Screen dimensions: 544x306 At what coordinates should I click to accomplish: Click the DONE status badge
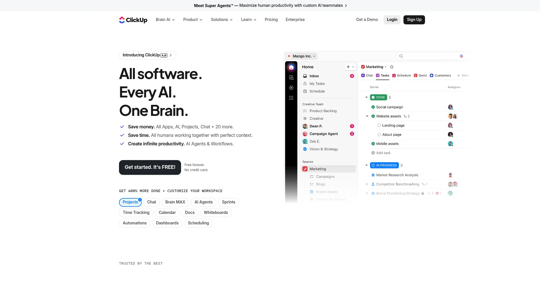[x=379, y=97]
